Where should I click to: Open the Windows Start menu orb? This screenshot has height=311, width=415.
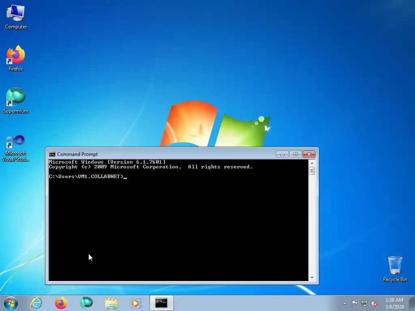click(x=11, y=303)
